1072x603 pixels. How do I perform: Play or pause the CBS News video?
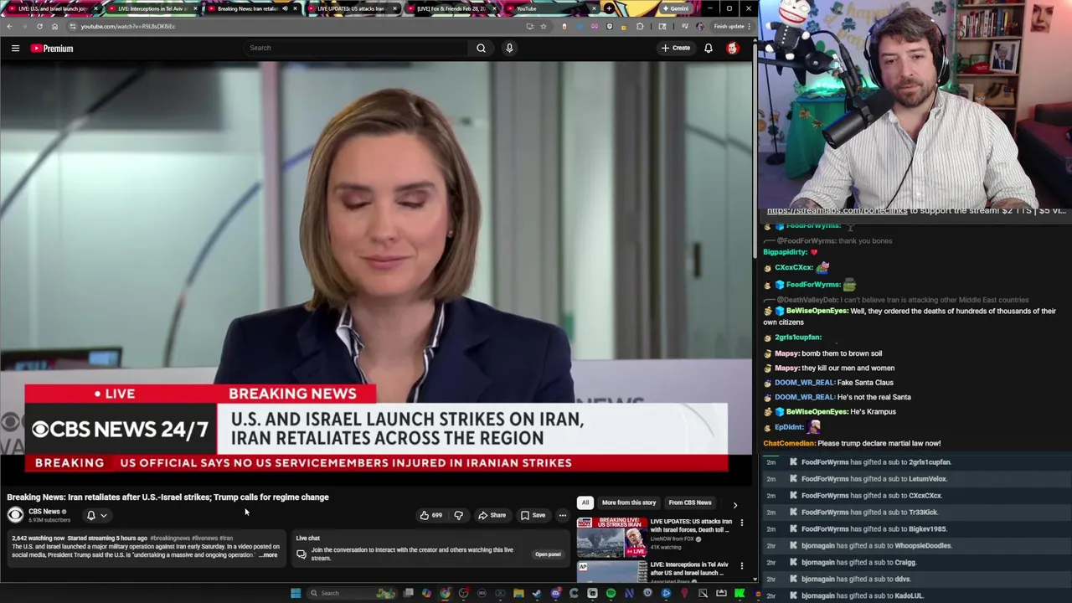pos(376,272)
